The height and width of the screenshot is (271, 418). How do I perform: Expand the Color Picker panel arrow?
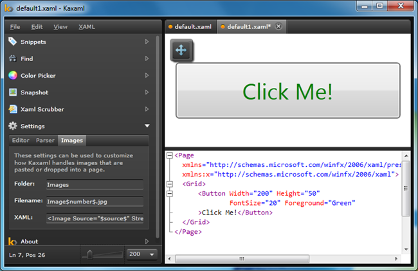[147, 75]
